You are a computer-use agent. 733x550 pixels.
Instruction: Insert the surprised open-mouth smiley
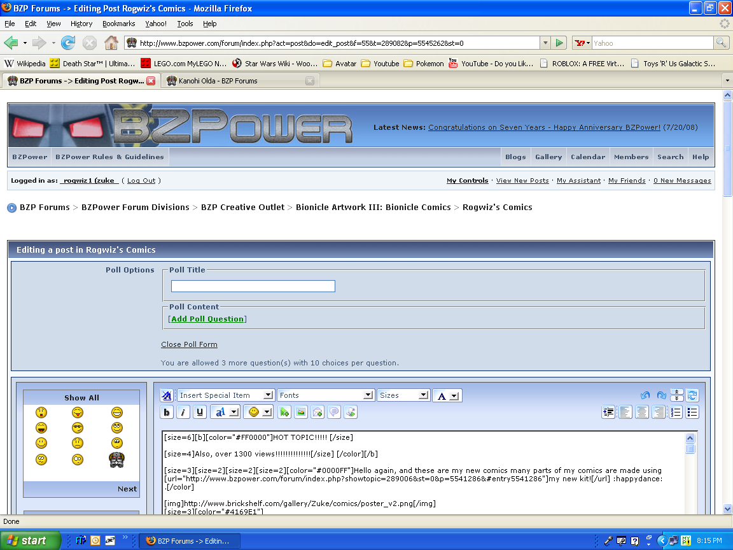pyautogui.click(x=41, y=412)
